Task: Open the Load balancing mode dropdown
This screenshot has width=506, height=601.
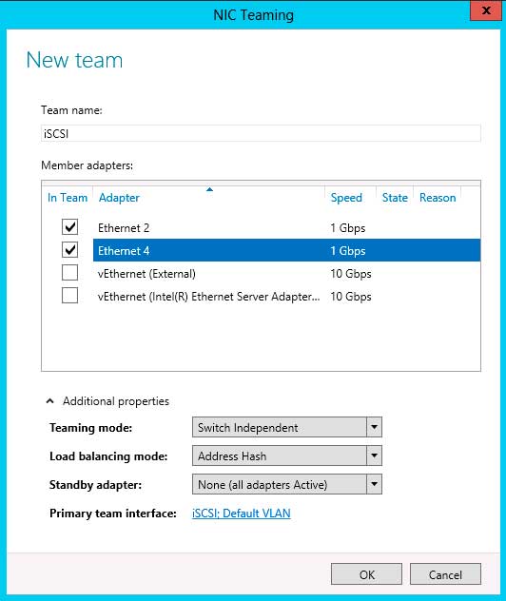Action: click(x=287, y=456)
